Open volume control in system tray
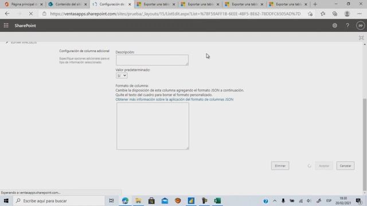The height and width of the screenshot is (206, 367). tap(309, 201)
